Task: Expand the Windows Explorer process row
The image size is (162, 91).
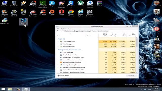Action: (58, 47)
